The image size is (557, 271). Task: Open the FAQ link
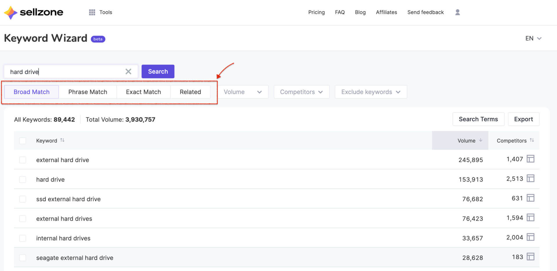coord(340,12)
